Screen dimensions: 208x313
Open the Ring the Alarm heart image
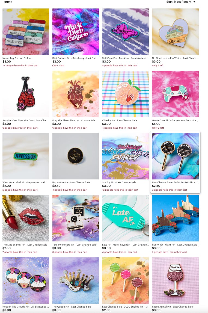click(x=76, y=94)
